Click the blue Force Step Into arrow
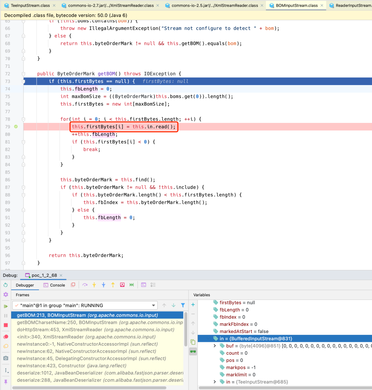The width and height of the screenshot is (372, 390). tap(103, 285)
